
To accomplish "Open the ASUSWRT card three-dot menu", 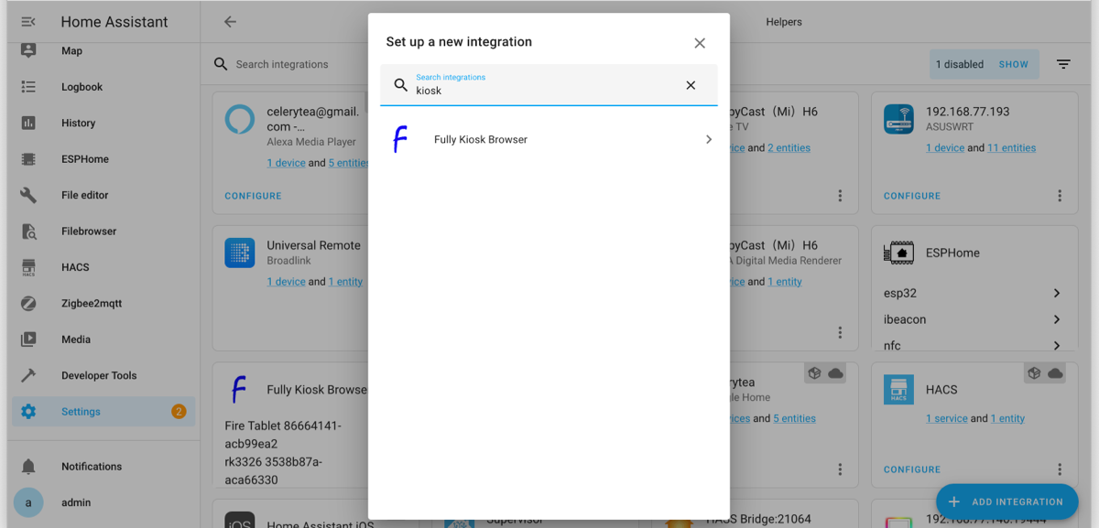I will pyautogui.click(x=1060, y=196).
